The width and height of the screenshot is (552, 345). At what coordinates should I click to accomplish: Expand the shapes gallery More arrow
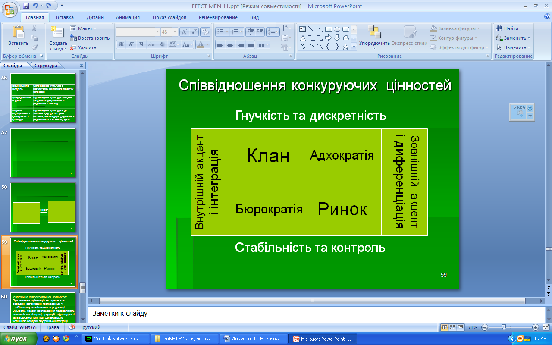[354, 47]
